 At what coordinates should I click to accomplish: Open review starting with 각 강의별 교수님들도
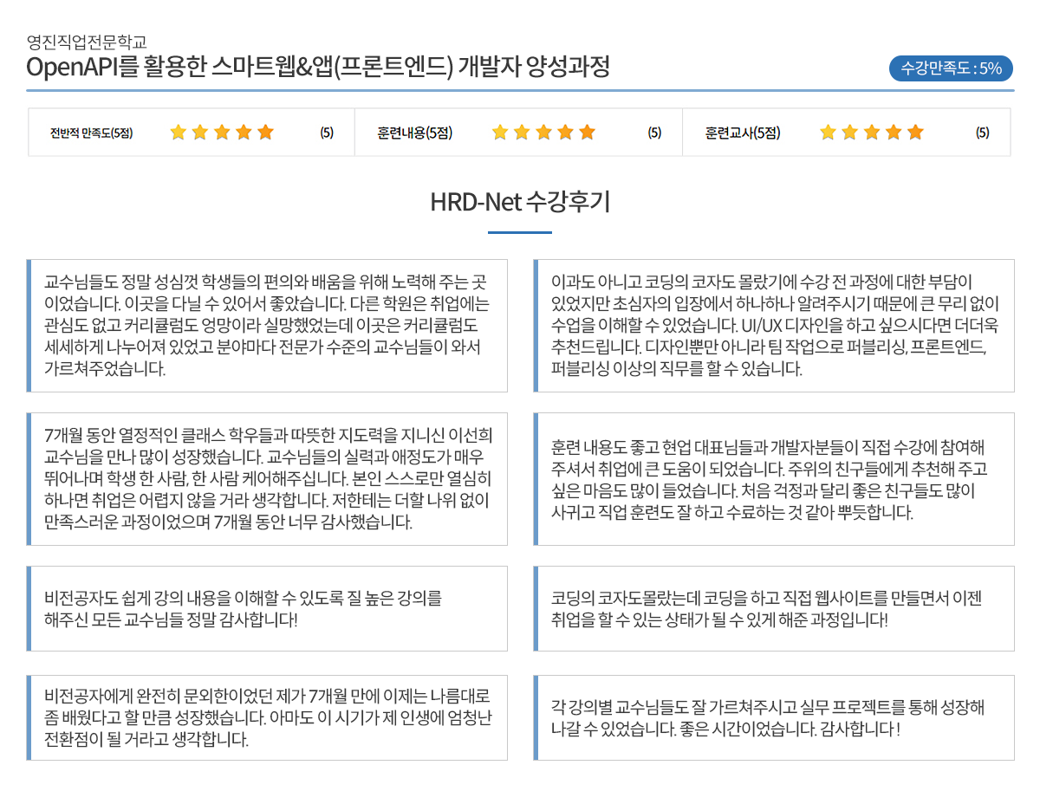774,718
